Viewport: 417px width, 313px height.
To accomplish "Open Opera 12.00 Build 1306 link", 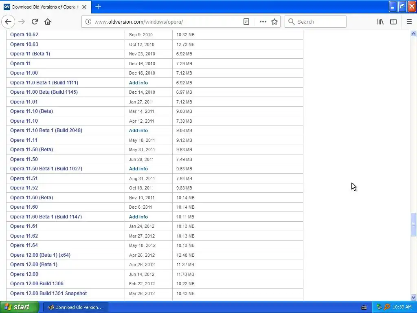I will (x=37, y=284).
